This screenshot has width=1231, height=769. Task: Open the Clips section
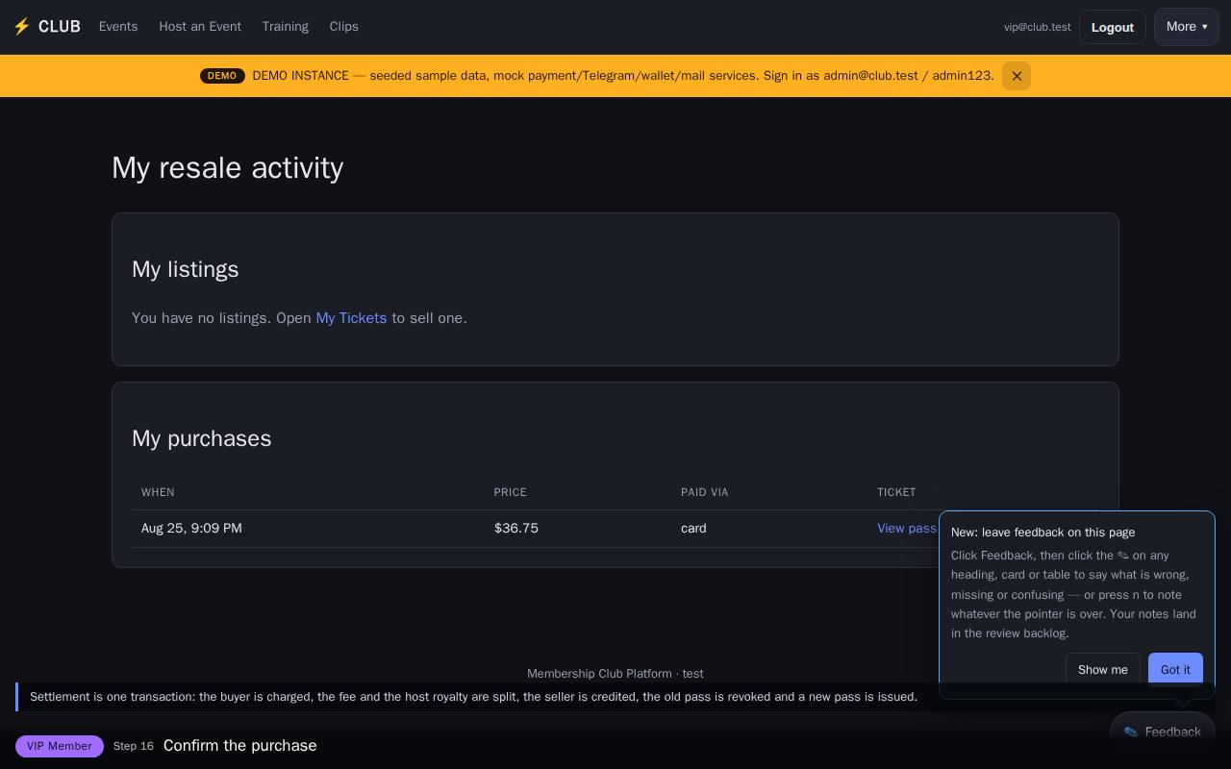(x=343, y=27)
